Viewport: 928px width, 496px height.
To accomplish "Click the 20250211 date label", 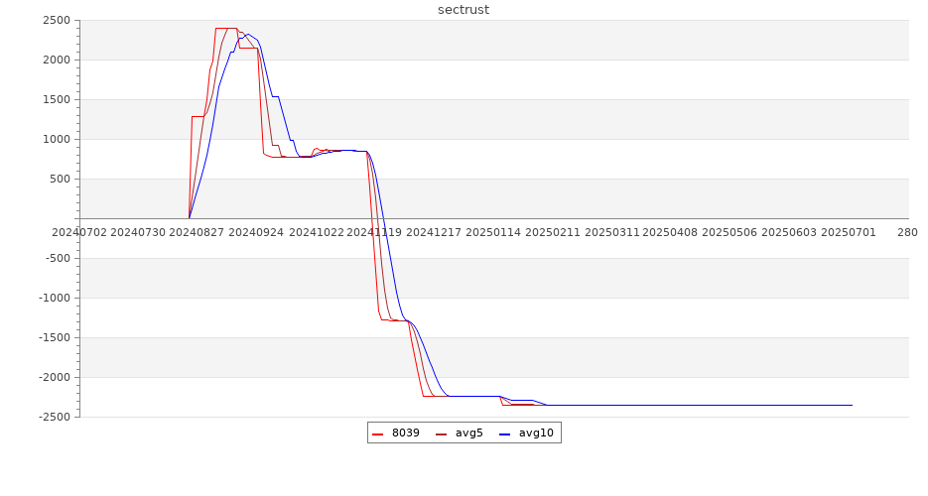I will coord(553,232).
